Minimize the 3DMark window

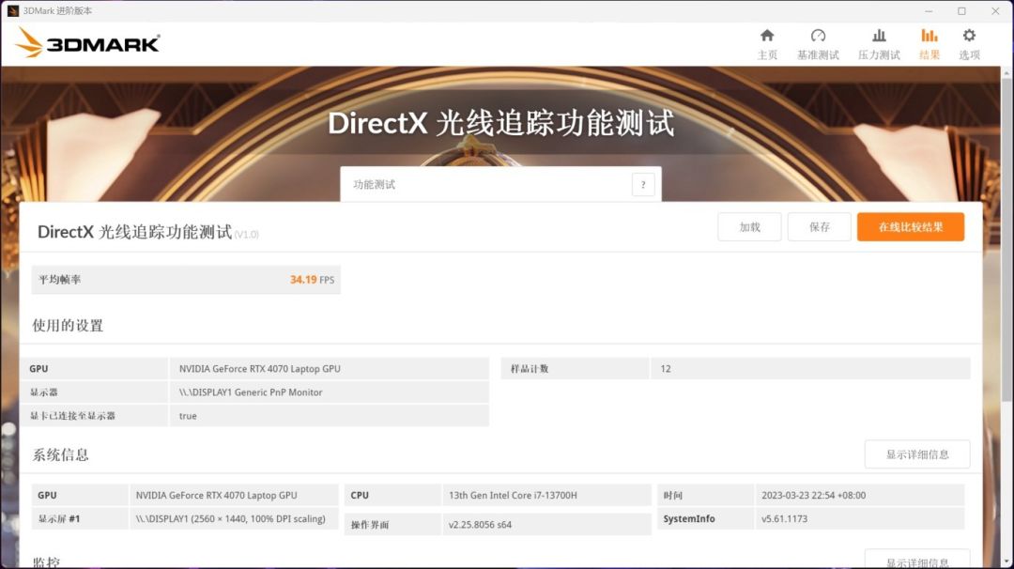(x=929, y=11)
